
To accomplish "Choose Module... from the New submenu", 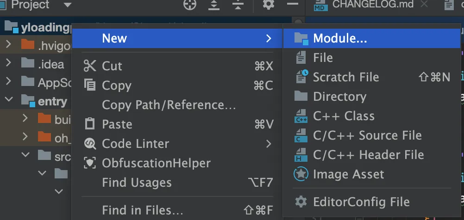I will click(340, 38).
